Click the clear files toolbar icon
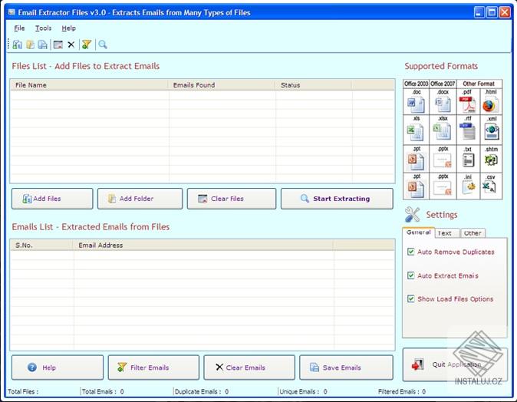Screen dimensions: 517x402 (x=58, y=44)
